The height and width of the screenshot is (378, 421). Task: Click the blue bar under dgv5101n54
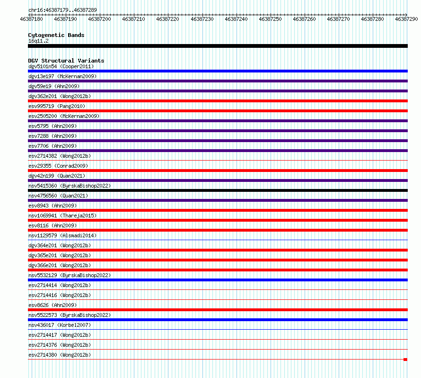(218, 71)
